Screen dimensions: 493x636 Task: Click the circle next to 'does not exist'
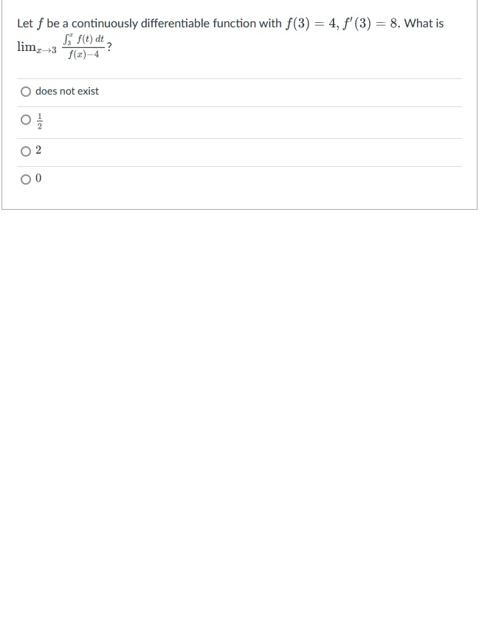tap(26, 92)
